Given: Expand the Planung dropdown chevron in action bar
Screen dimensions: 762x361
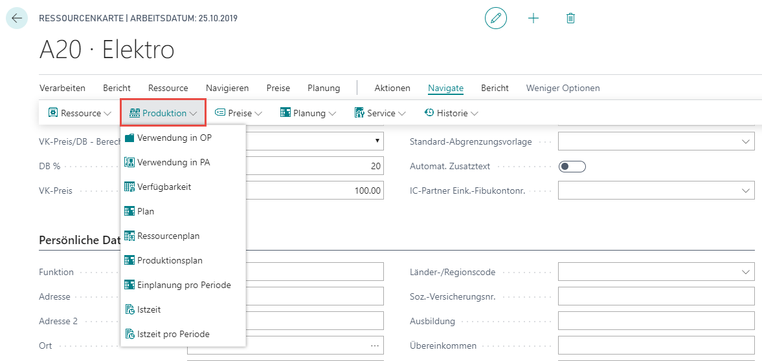Looking at the screenshot, I should point(332,114).
